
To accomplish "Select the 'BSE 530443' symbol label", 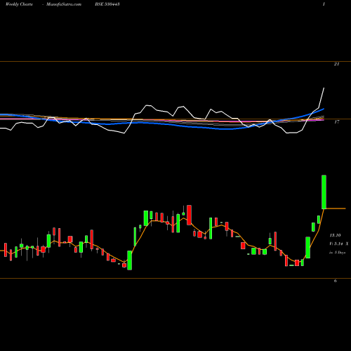I will [x=107, y=4].
